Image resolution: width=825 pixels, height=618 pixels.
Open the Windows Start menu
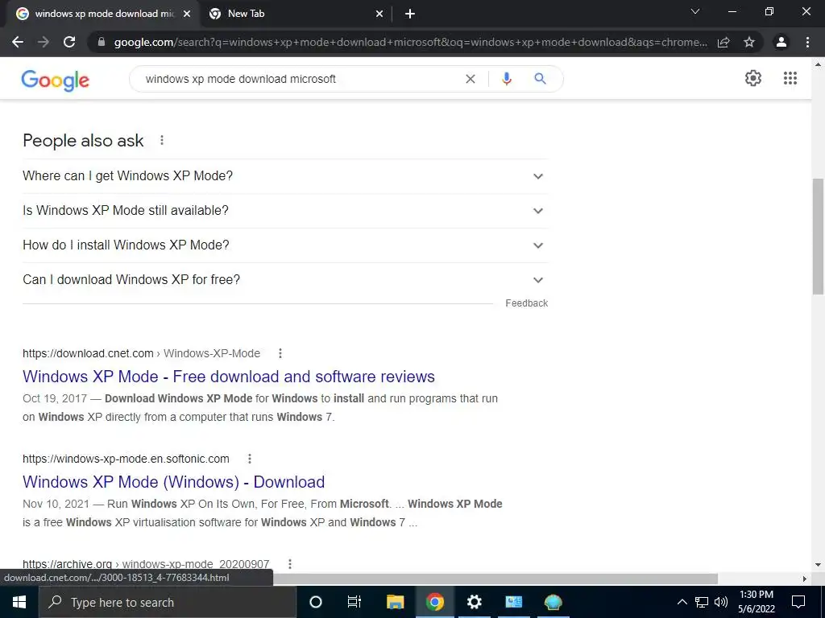[19, 602]
